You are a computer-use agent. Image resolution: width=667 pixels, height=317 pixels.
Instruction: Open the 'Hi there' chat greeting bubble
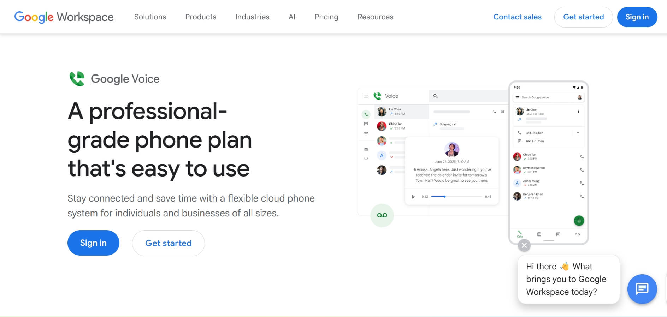click(568, 279)
